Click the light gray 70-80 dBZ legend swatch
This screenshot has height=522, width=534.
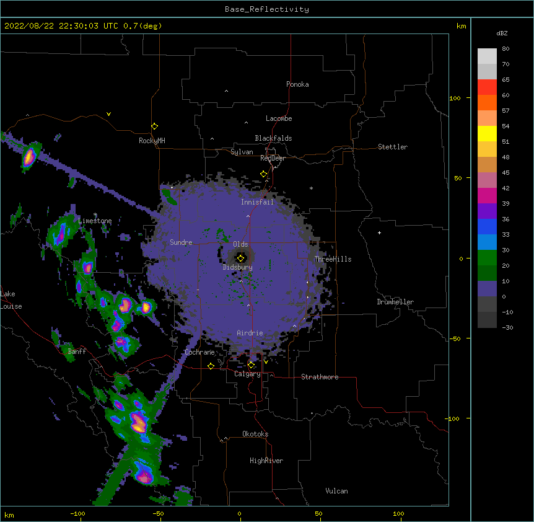click(x=487, y=56)
